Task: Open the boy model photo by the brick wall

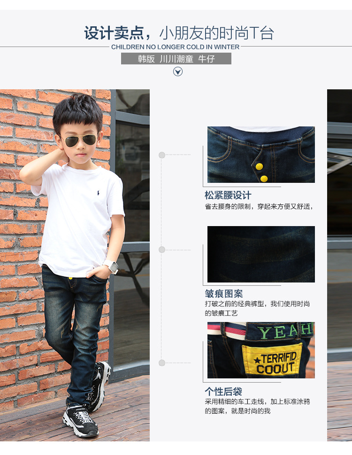Action: pos(75,265)
